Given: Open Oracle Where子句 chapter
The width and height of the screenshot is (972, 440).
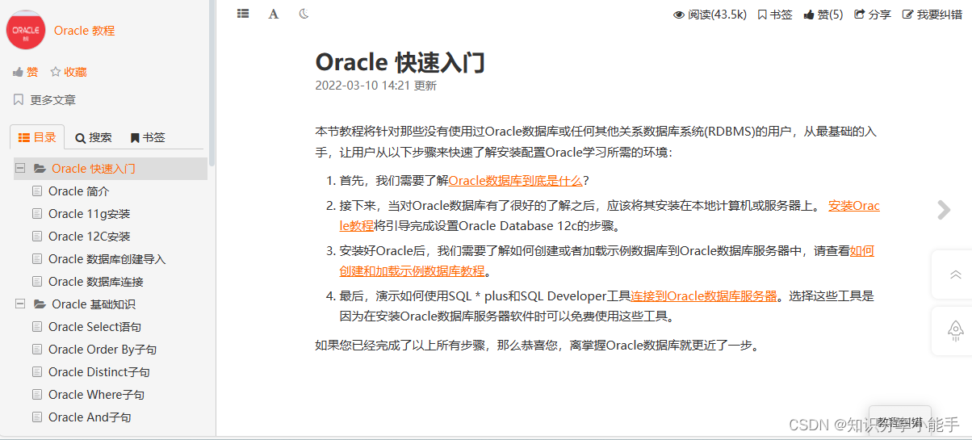Looking at the screenshot, I should (96, 395).
